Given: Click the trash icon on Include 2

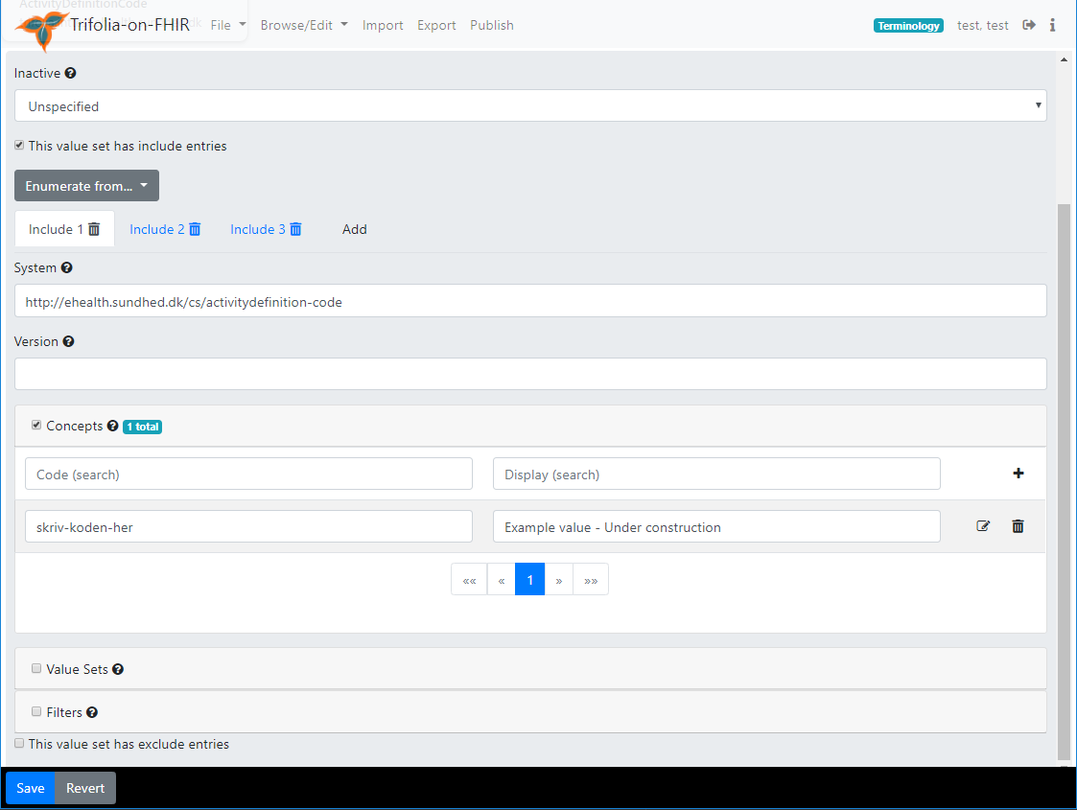Looking at the screenshot, I should click(x=195, y=229).
